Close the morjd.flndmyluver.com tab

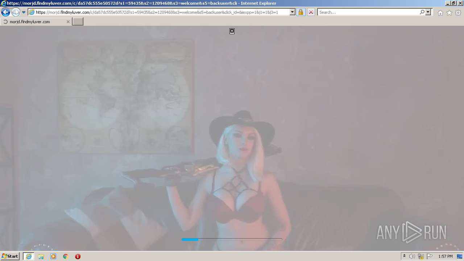pyautogui.click(x=68, y=22)
